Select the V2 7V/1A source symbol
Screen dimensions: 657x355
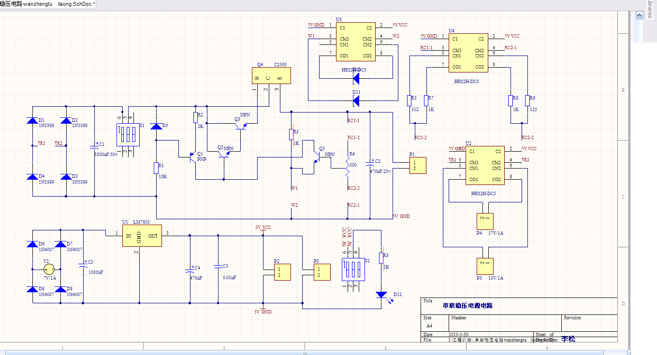(x=49, y=270)
